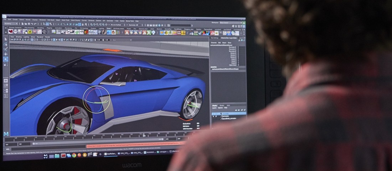Click the red heart shelf icon
Image resolution: width=392 pixels, height=171 pixels.
coord(10,31)
